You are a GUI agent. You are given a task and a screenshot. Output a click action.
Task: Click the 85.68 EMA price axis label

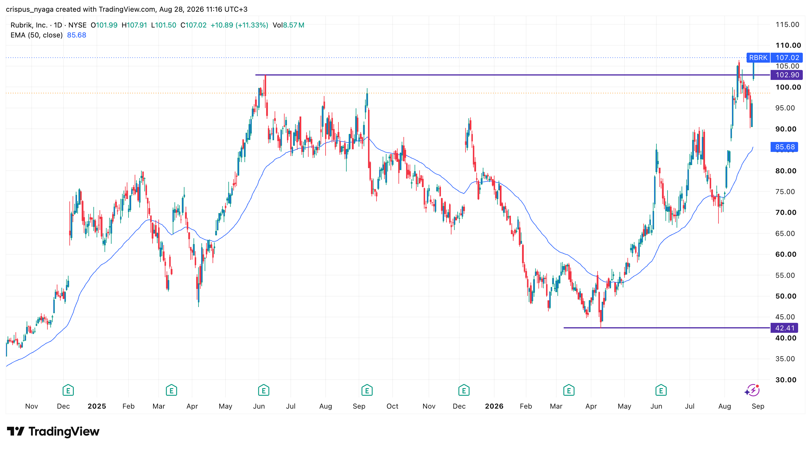(x=784, y=147)
